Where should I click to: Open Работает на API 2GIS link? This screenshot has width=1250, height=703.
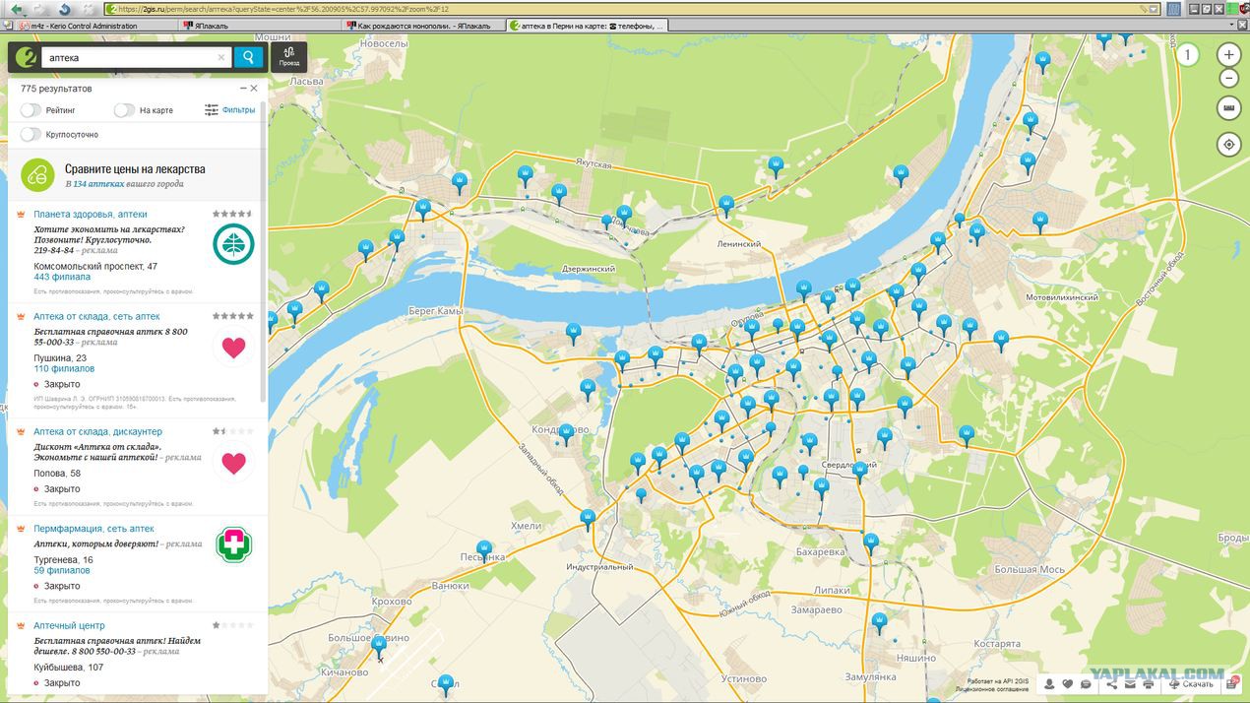click(x=999, y=681)
